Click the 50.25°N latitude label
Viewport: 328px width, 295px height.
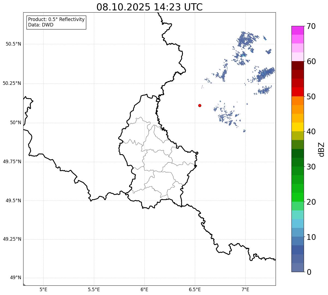coord(12,83)
